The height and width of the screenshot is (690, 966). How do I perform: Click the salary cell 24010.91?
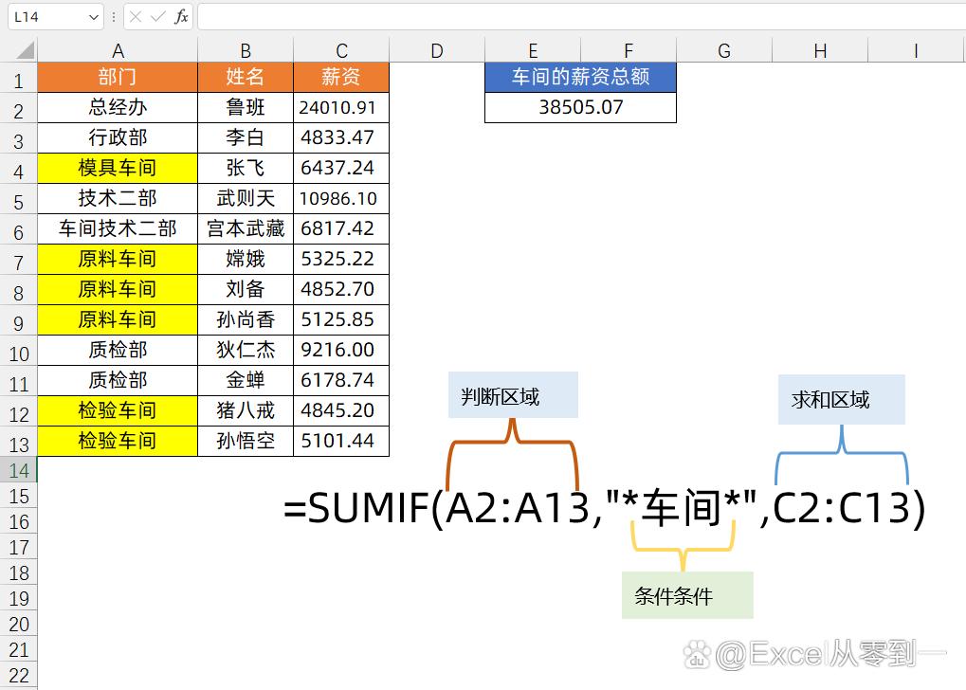click(x=341, y=107)
